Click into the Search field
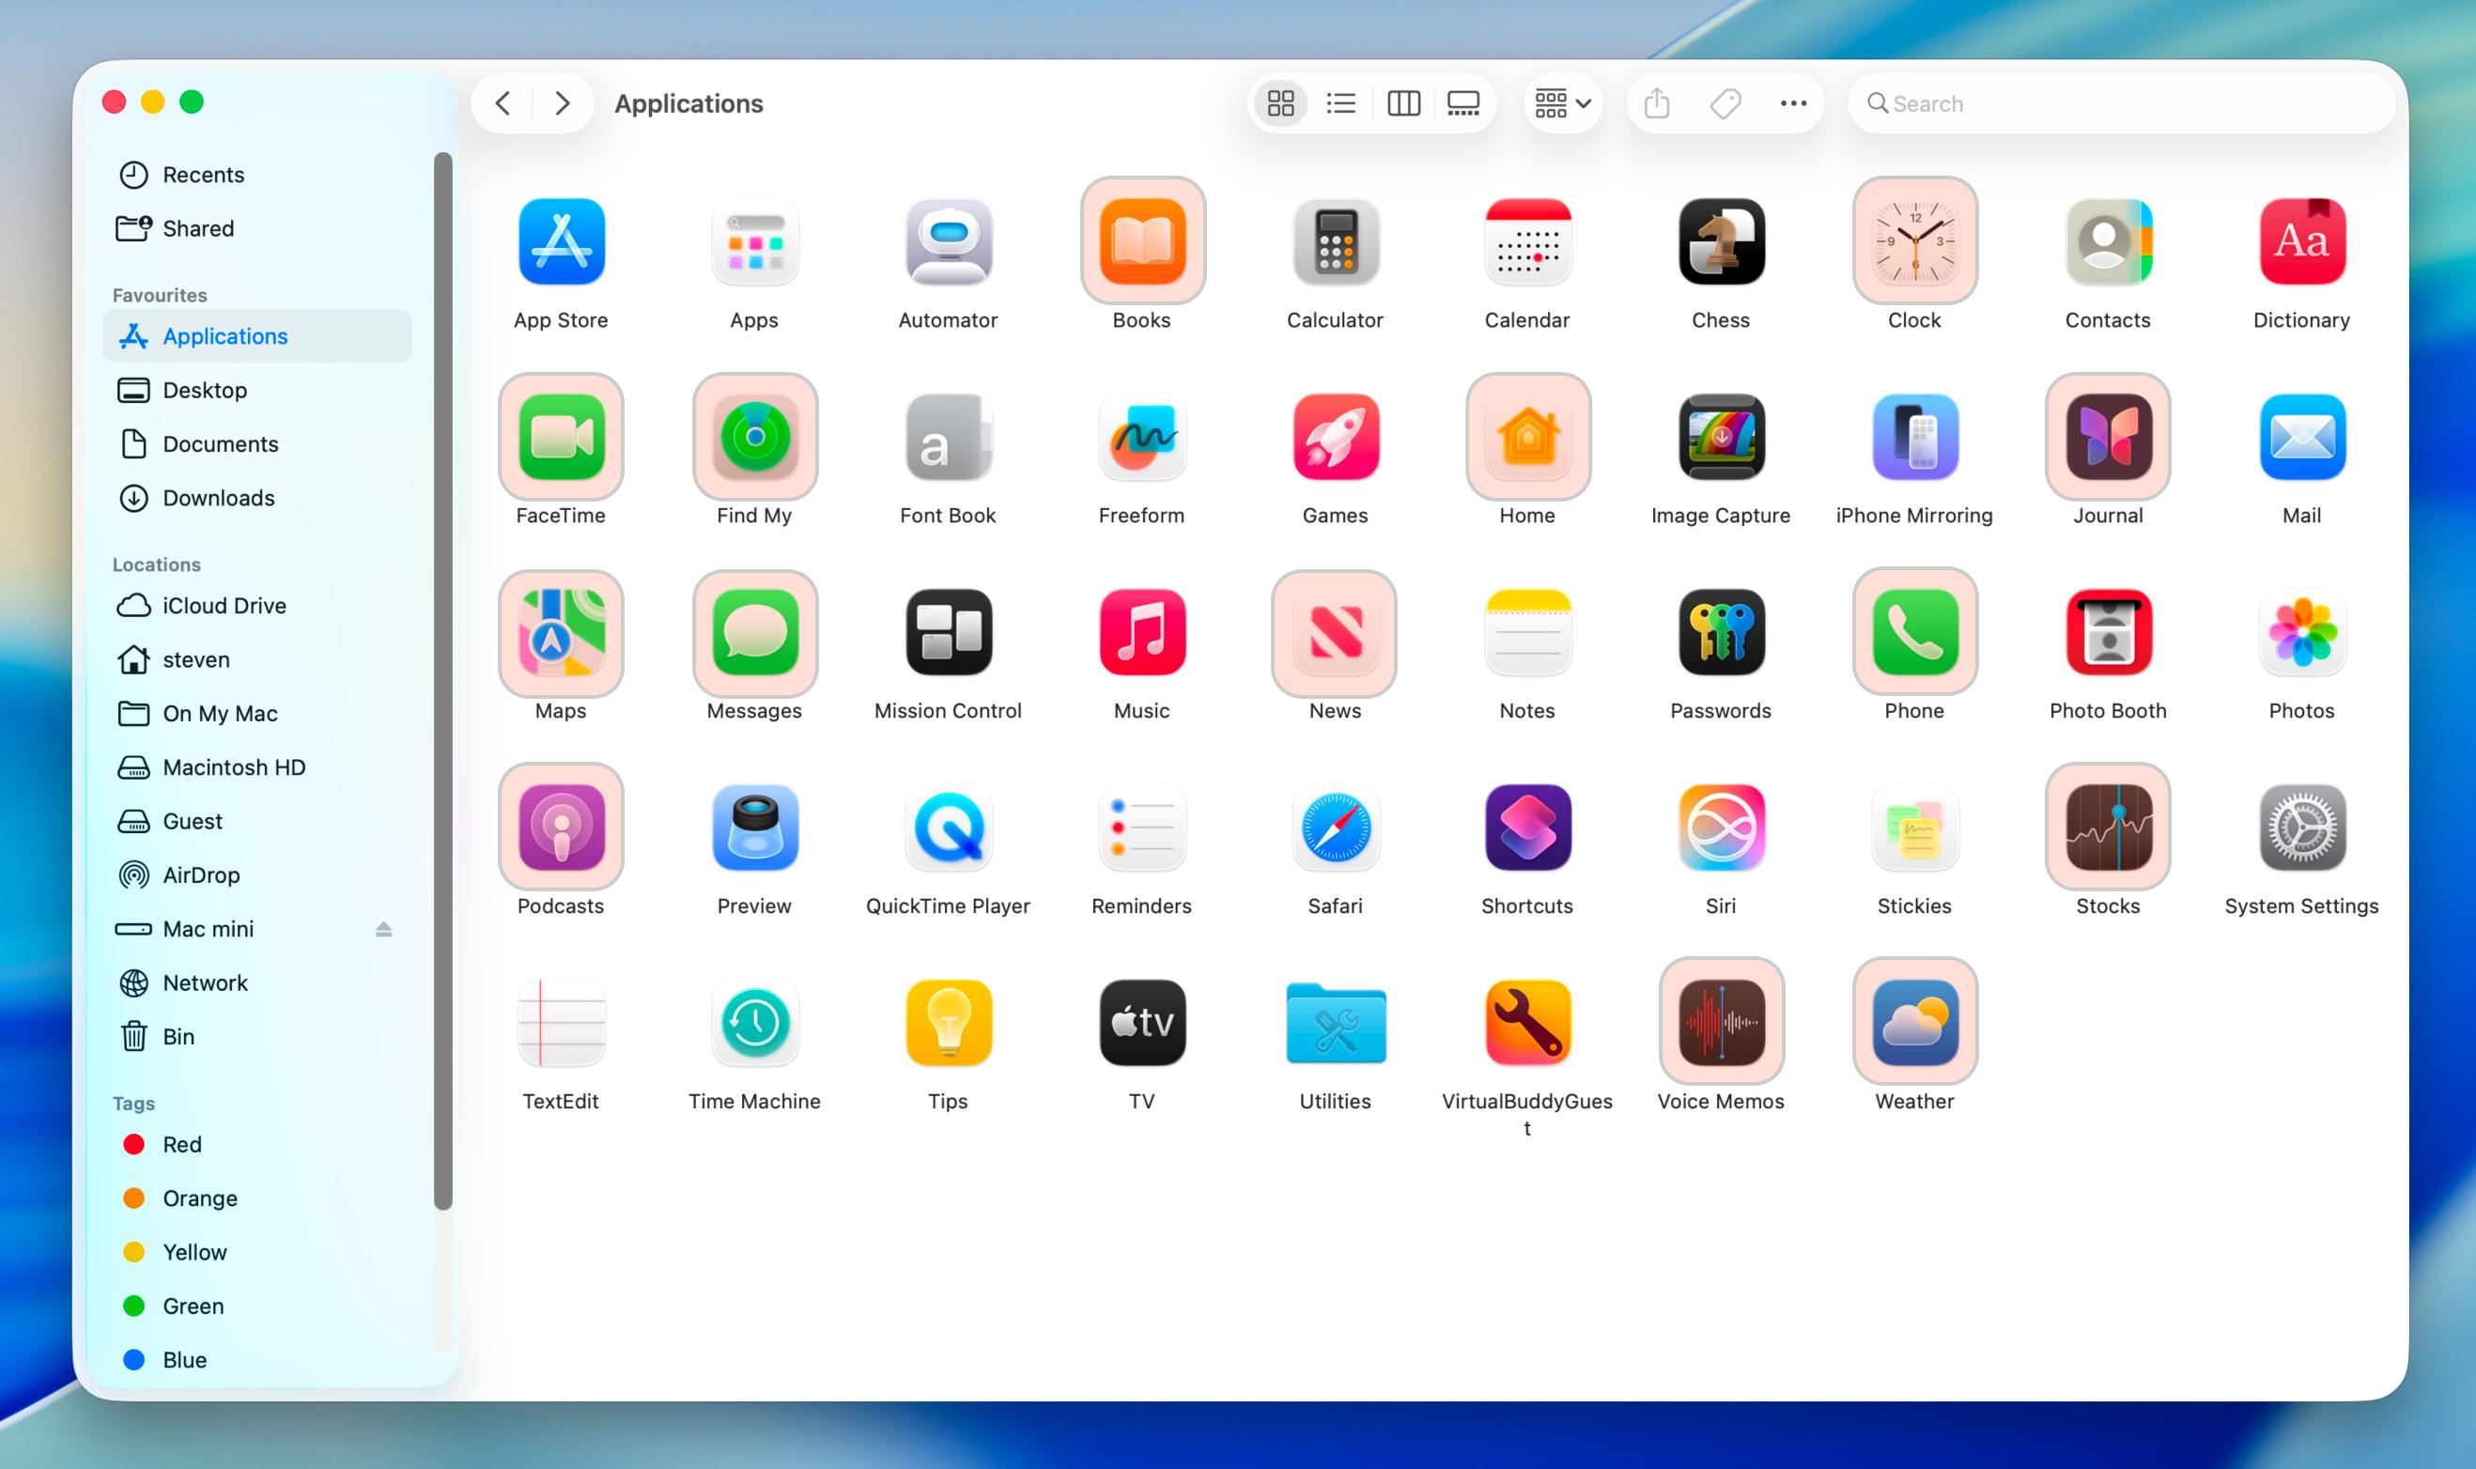Screen dimensions: 2476x1469 pyautogui.click(x=2121, y=103)
